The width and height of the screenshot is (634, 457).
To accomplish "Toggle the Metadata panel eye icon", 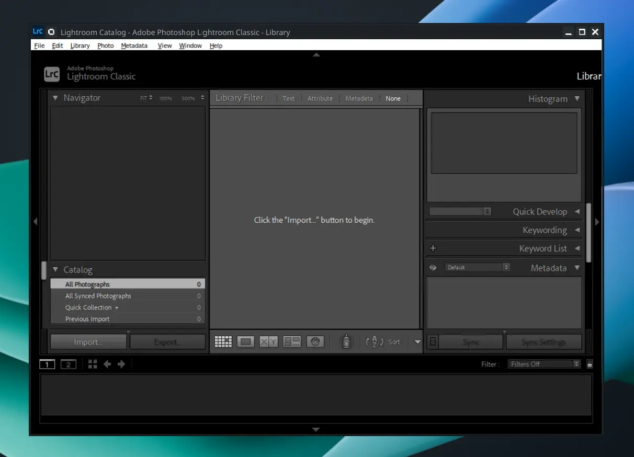I will pos(433,268).
